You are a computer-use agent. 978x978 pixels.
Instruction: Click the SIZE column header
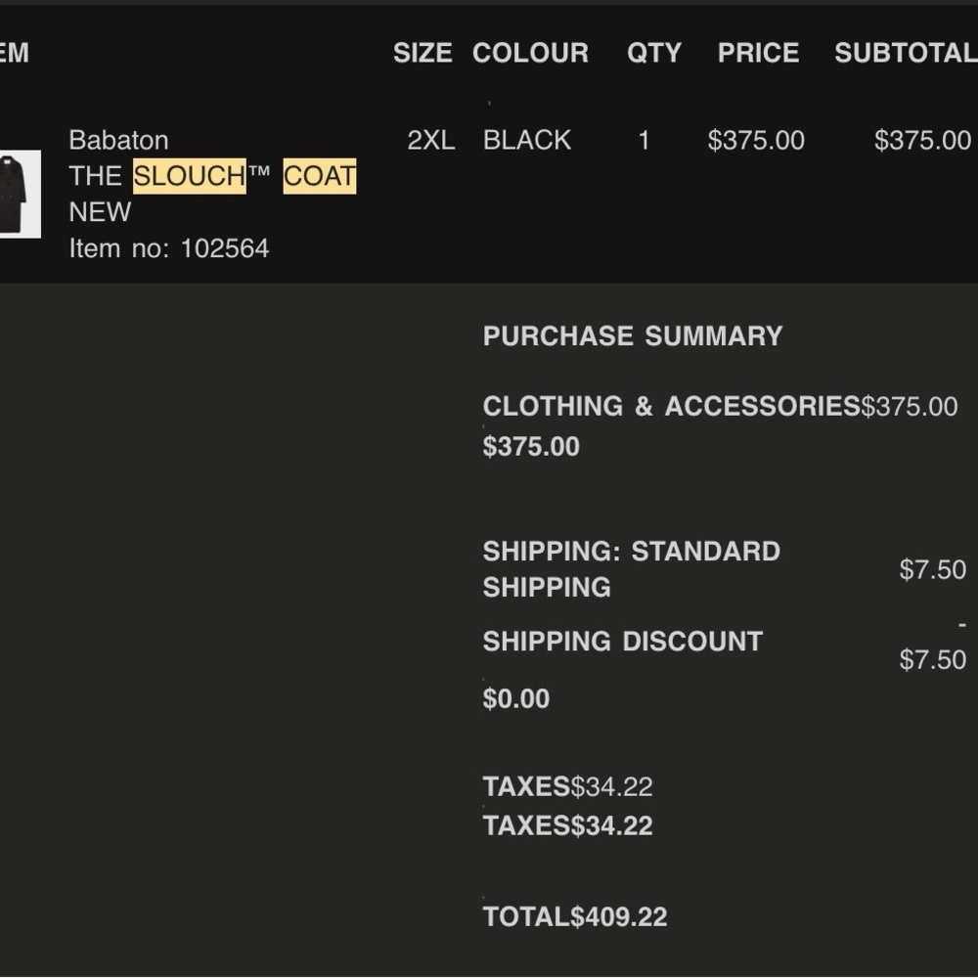click(422, 53)
